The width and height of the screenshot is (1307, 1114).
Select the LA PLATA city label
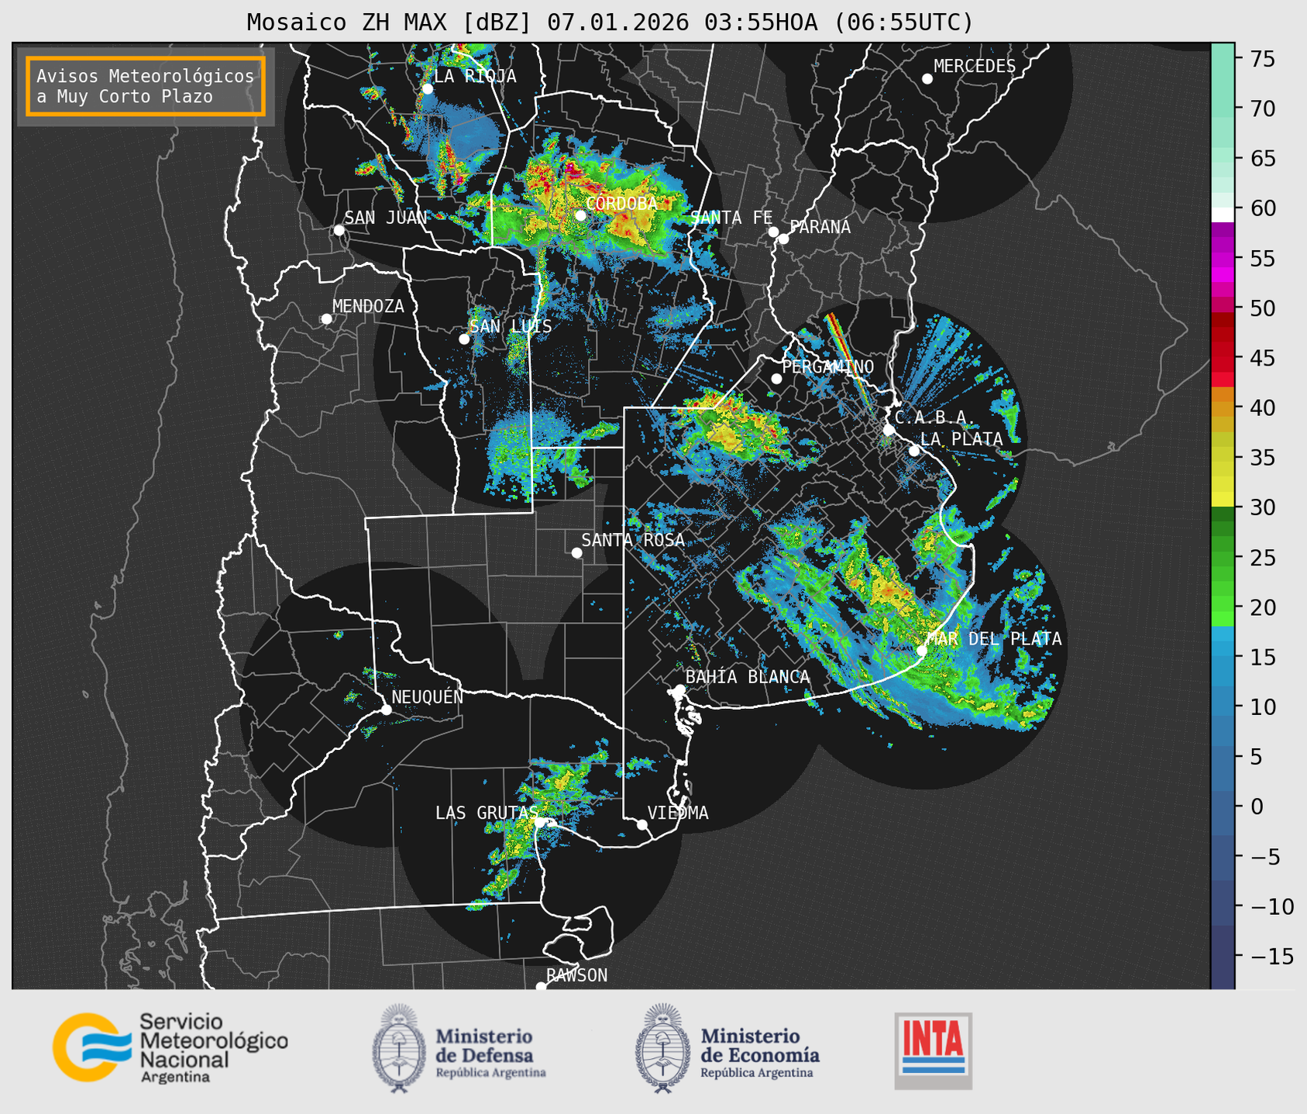[x=961, y=439]
